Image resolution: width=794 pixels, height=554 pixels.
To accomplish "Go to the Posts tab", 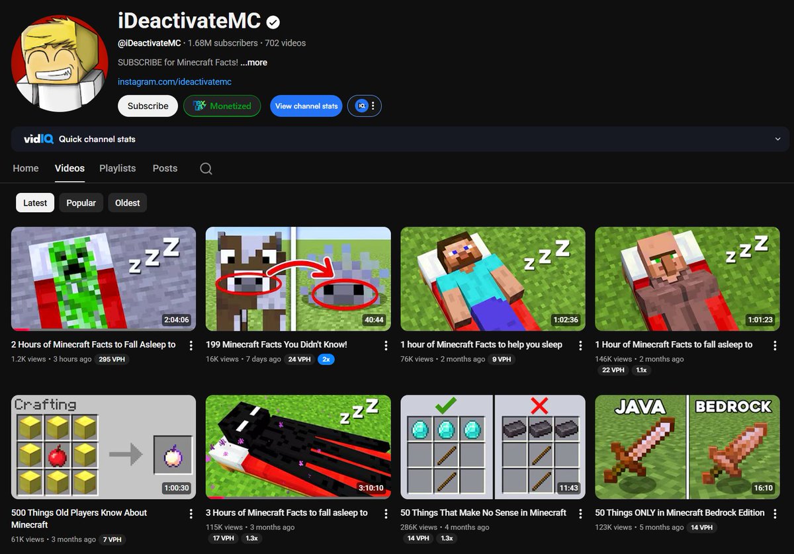I will tap(165, 168).
